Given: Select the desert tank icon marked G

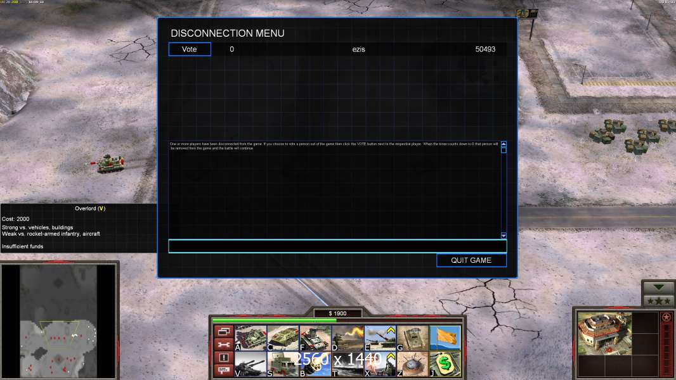Looking at the screenshot, I should click(x=413, y=338).
